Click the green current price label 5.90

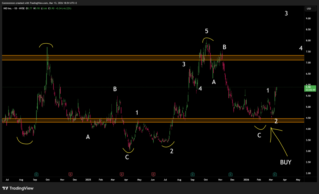[x=310, y=88]
